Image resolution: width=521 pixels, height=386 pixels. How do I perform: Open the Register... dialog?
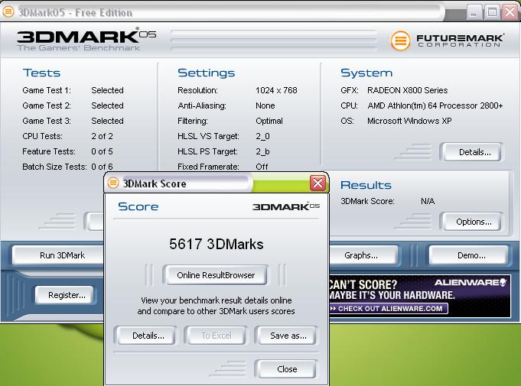pos(67,295)
